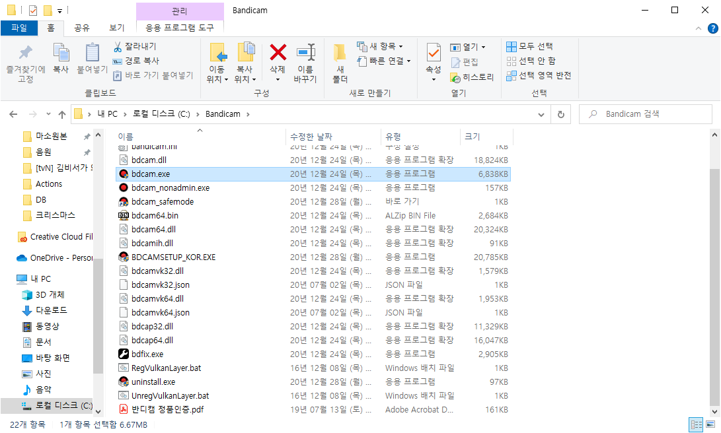Go up one folder level arrow

pyautogui.click(x=62, y=114)
